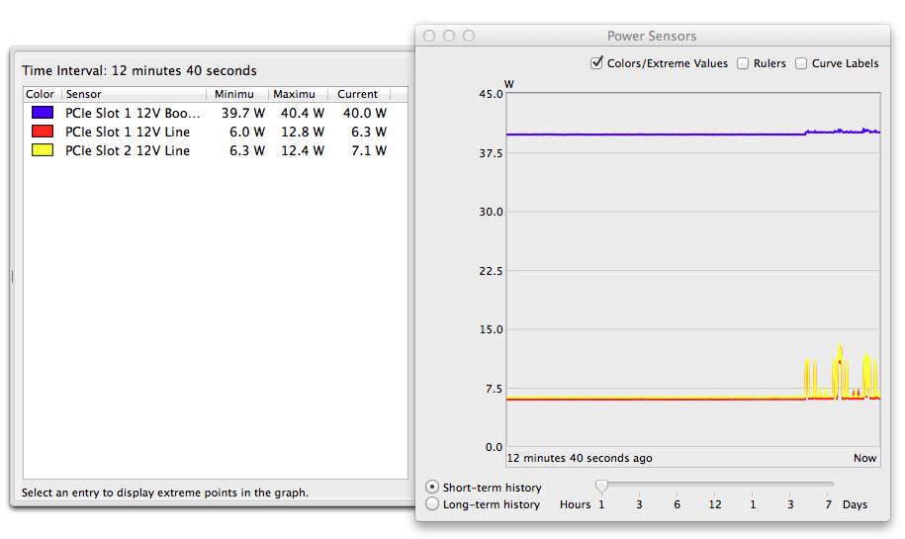The width and height of the screenshot is (905, 539).
Task: Click the 39.7 W minimum value
Action: (x=243, y=113)
